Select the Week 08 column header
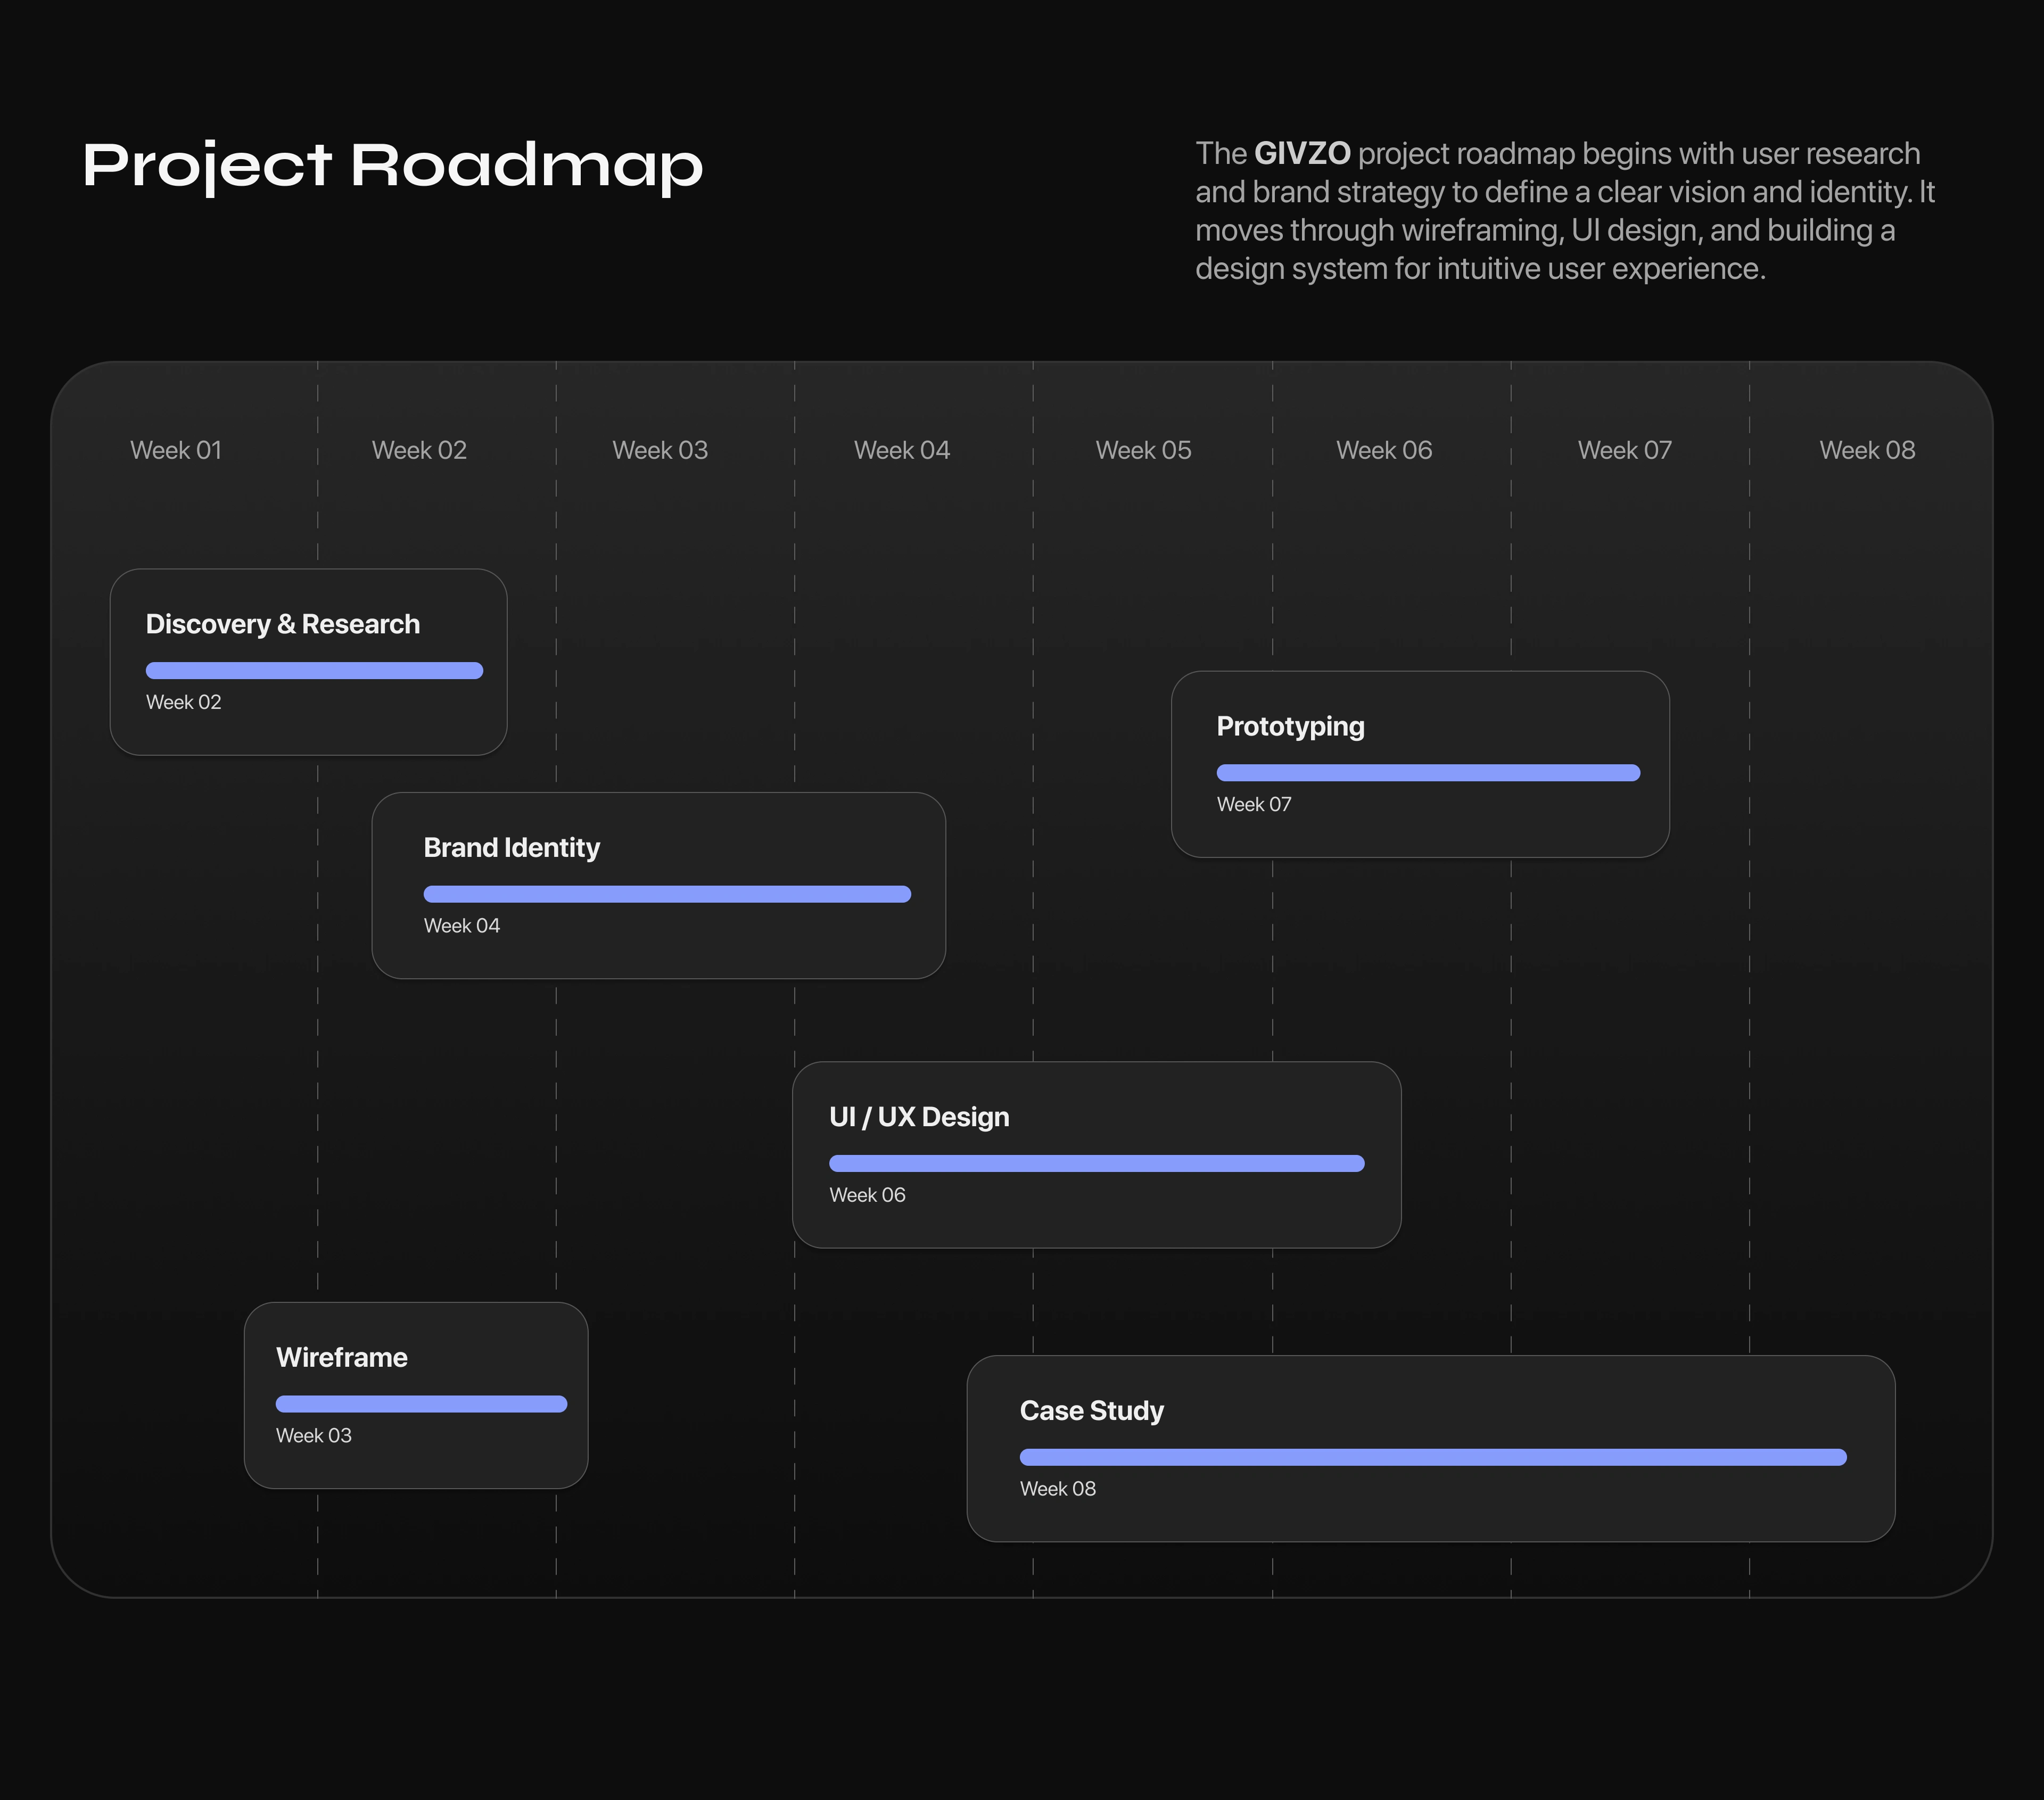The image size is (2044, 1800). tap(1866, 450)
